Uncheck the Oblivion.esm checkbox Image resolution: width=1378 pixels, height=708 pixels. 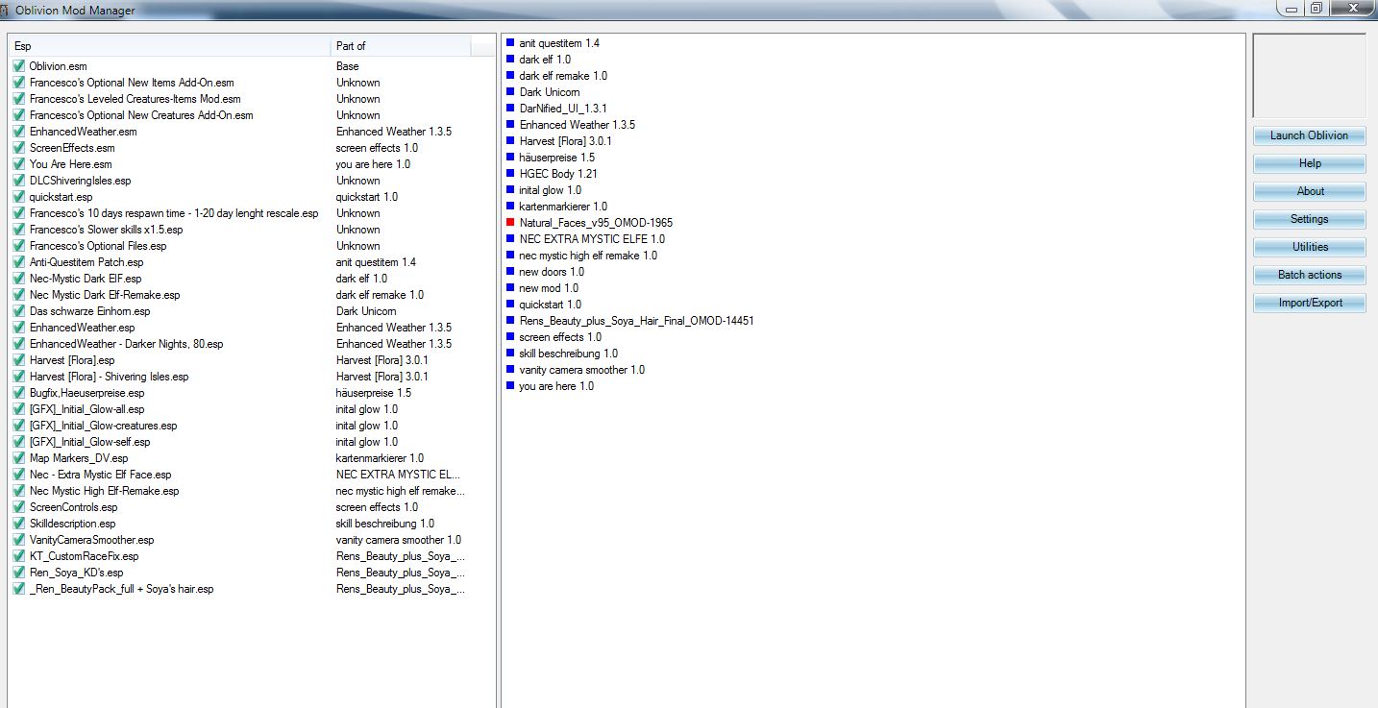pos(19,66)
